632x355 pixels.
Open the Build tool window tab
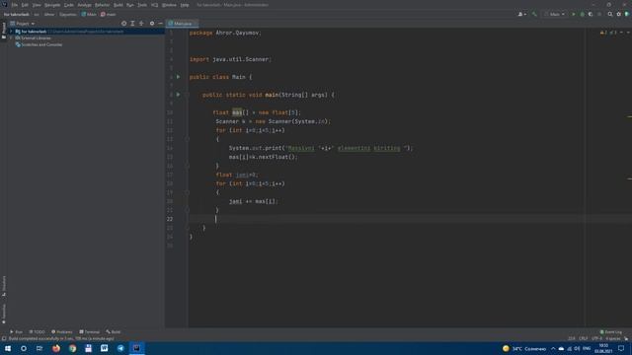pyautogui.click(x=114, y=332)
